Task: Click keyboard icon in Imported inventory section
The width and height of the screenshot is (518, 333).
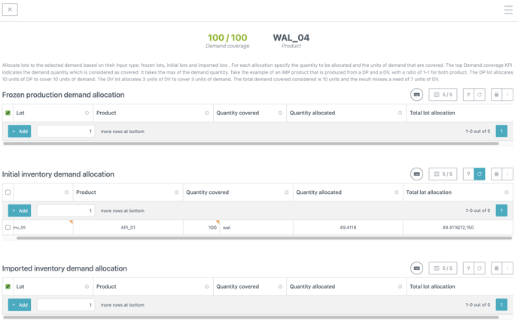Action: 416,268
